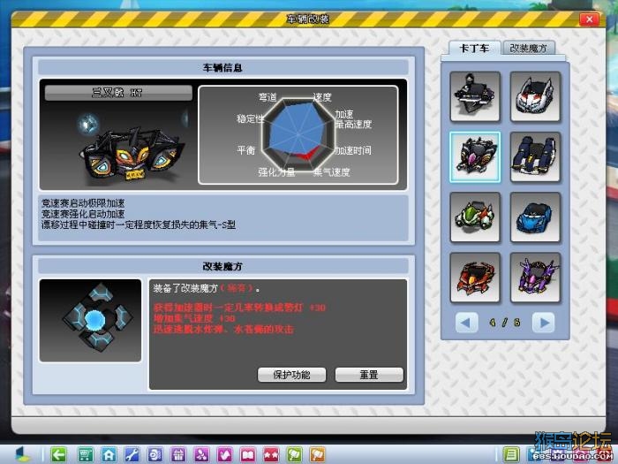Click the red two-stars icon
Screen dimensions: 618x464
(x=271, y=455)
